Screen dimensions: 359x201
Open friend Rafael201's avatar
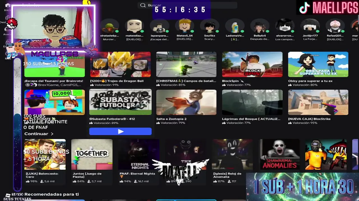click(335, 27)
